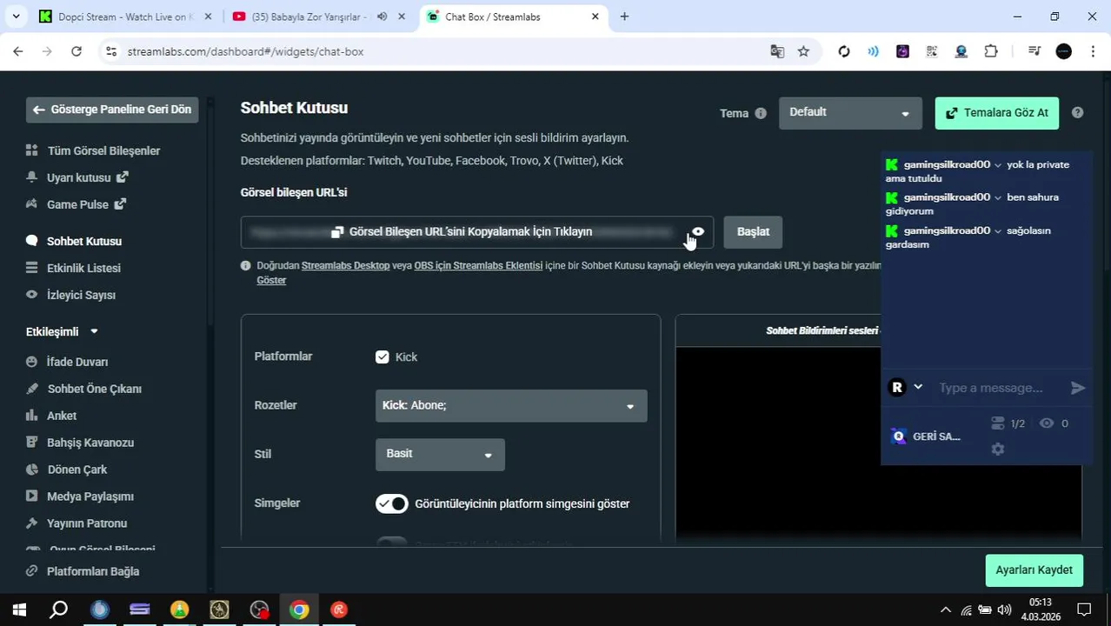
Task: Open OBS için Streamlabs Eklentisi link
Action: pyautogui.click(x=478, y=266)
